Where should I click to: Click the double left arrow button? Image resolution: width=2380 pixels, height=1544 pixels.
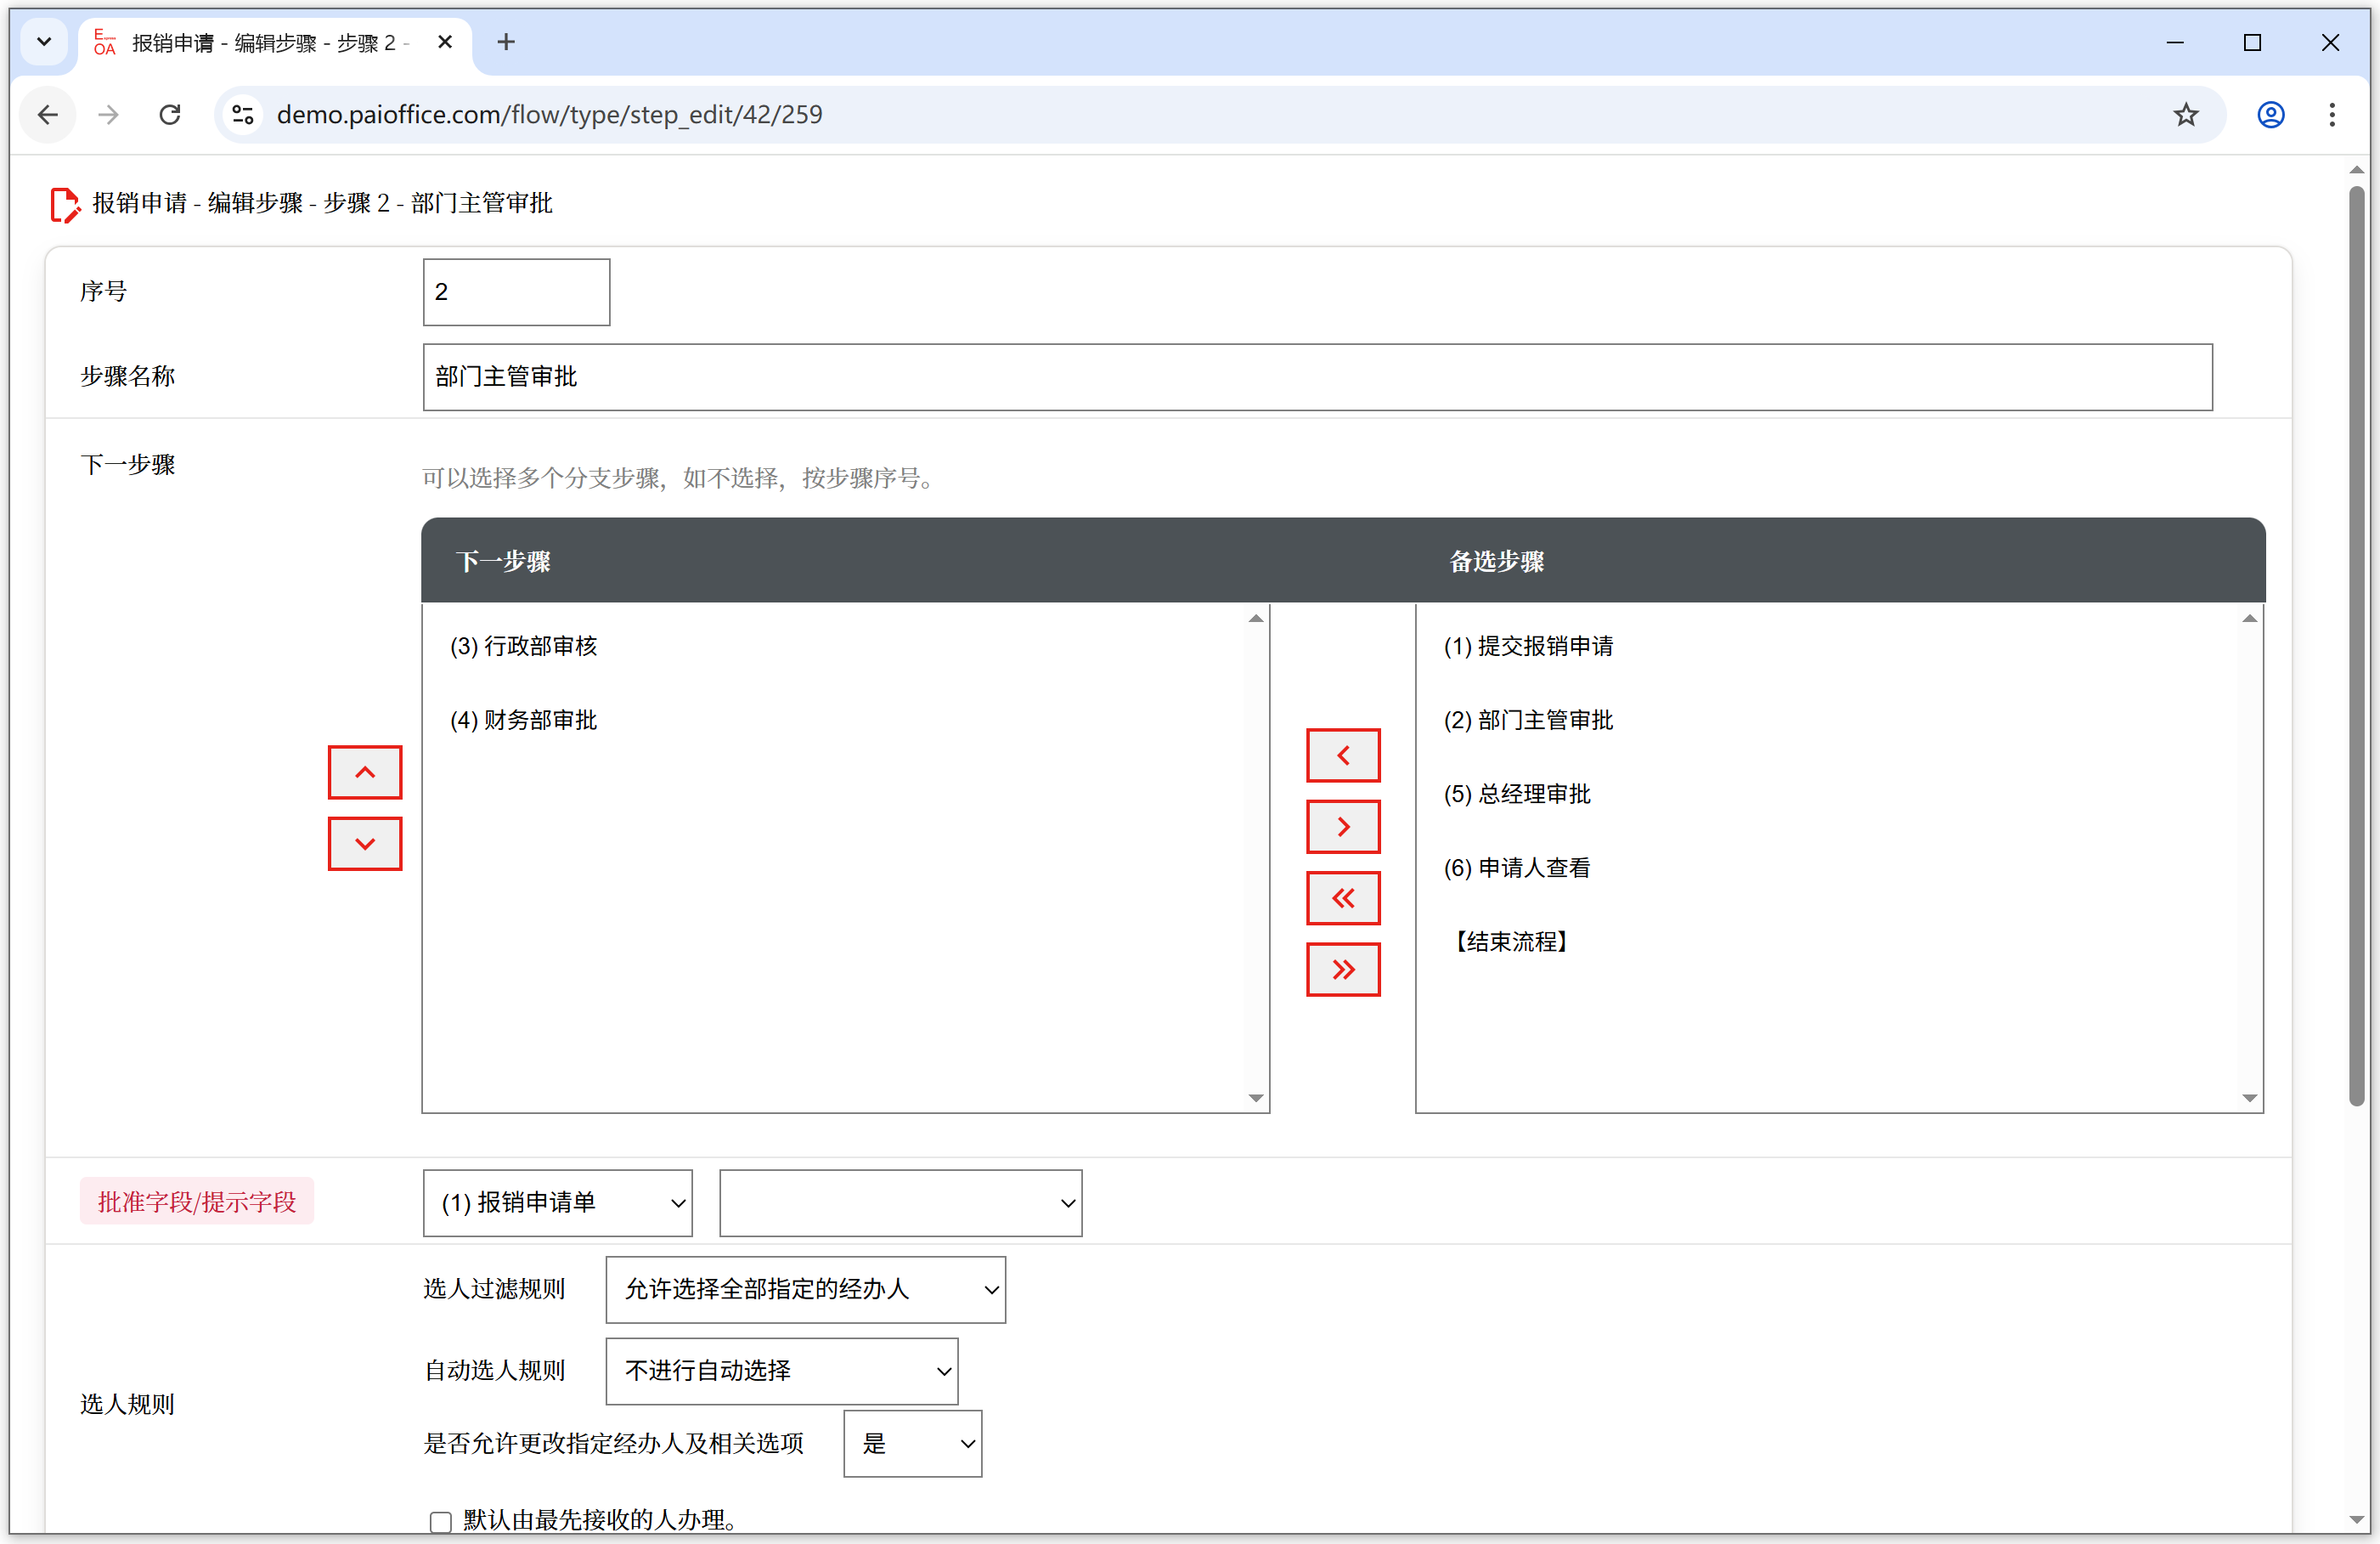pos(1342,897)
